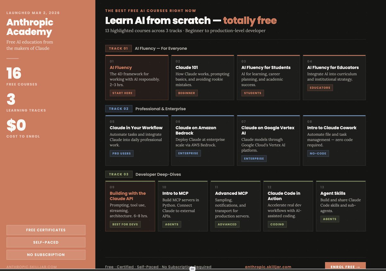
Task: Select the SELF-PACED badge
Action: coord(46,242)
